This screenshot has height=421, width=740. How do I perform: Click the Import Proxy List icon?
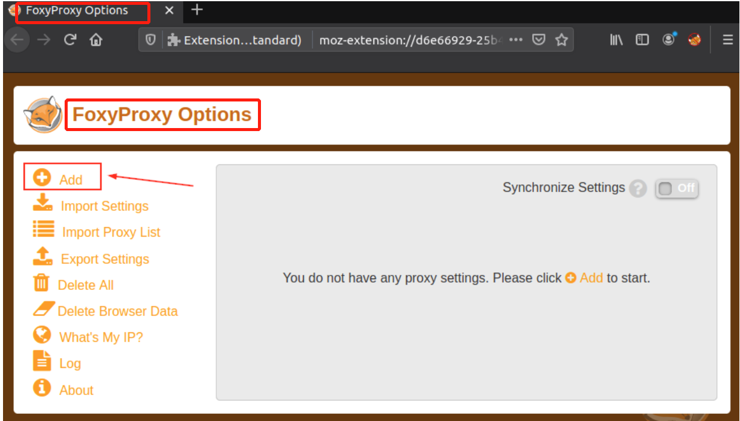point(43,230)
